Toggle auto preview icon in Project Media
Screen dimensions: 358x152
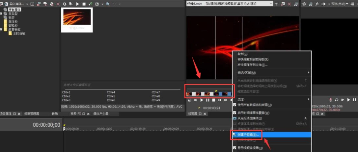[90, 4]
